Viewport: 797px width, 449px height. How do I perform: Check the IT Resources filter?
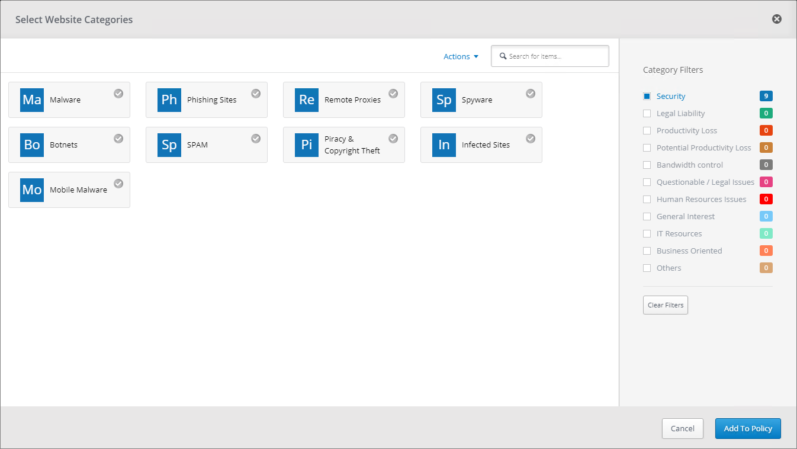(647, 233)
